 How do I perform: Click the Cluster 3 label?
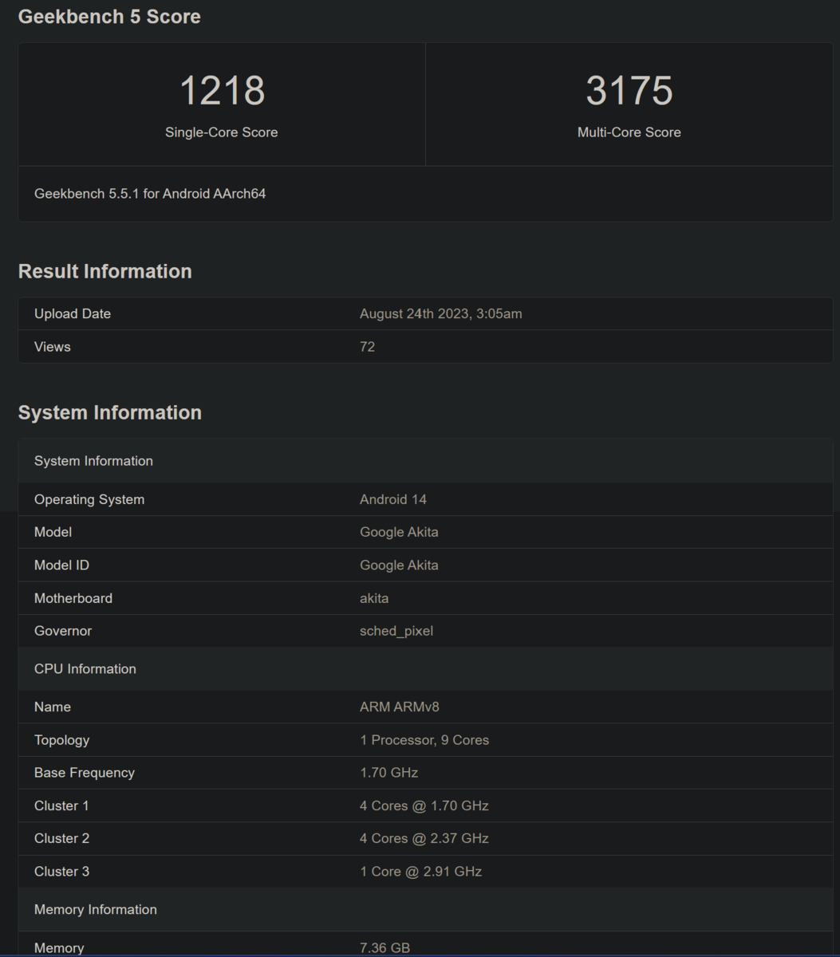click(x=61, y=872)
